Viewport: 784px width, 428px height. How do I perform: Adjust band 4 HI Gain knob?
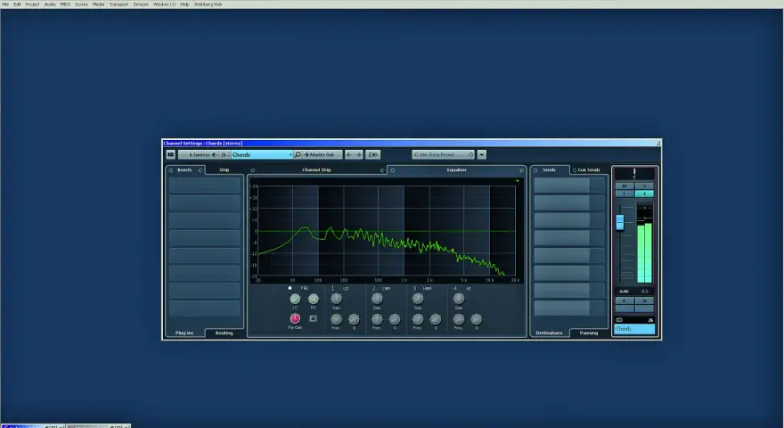459,299
